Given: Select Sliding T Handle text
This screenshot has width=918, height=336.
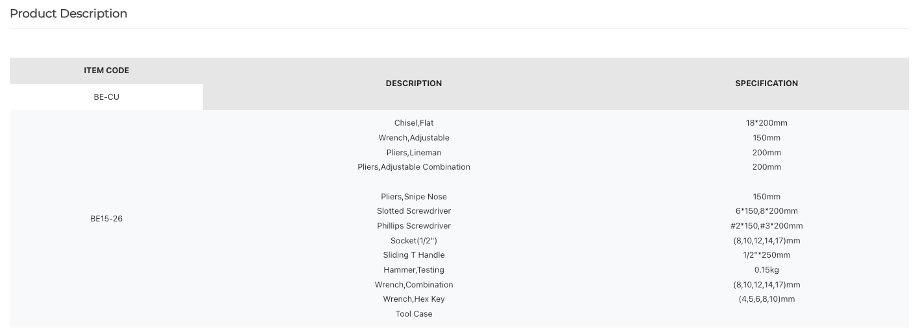Looking at the screenshot, I should 414,255.
